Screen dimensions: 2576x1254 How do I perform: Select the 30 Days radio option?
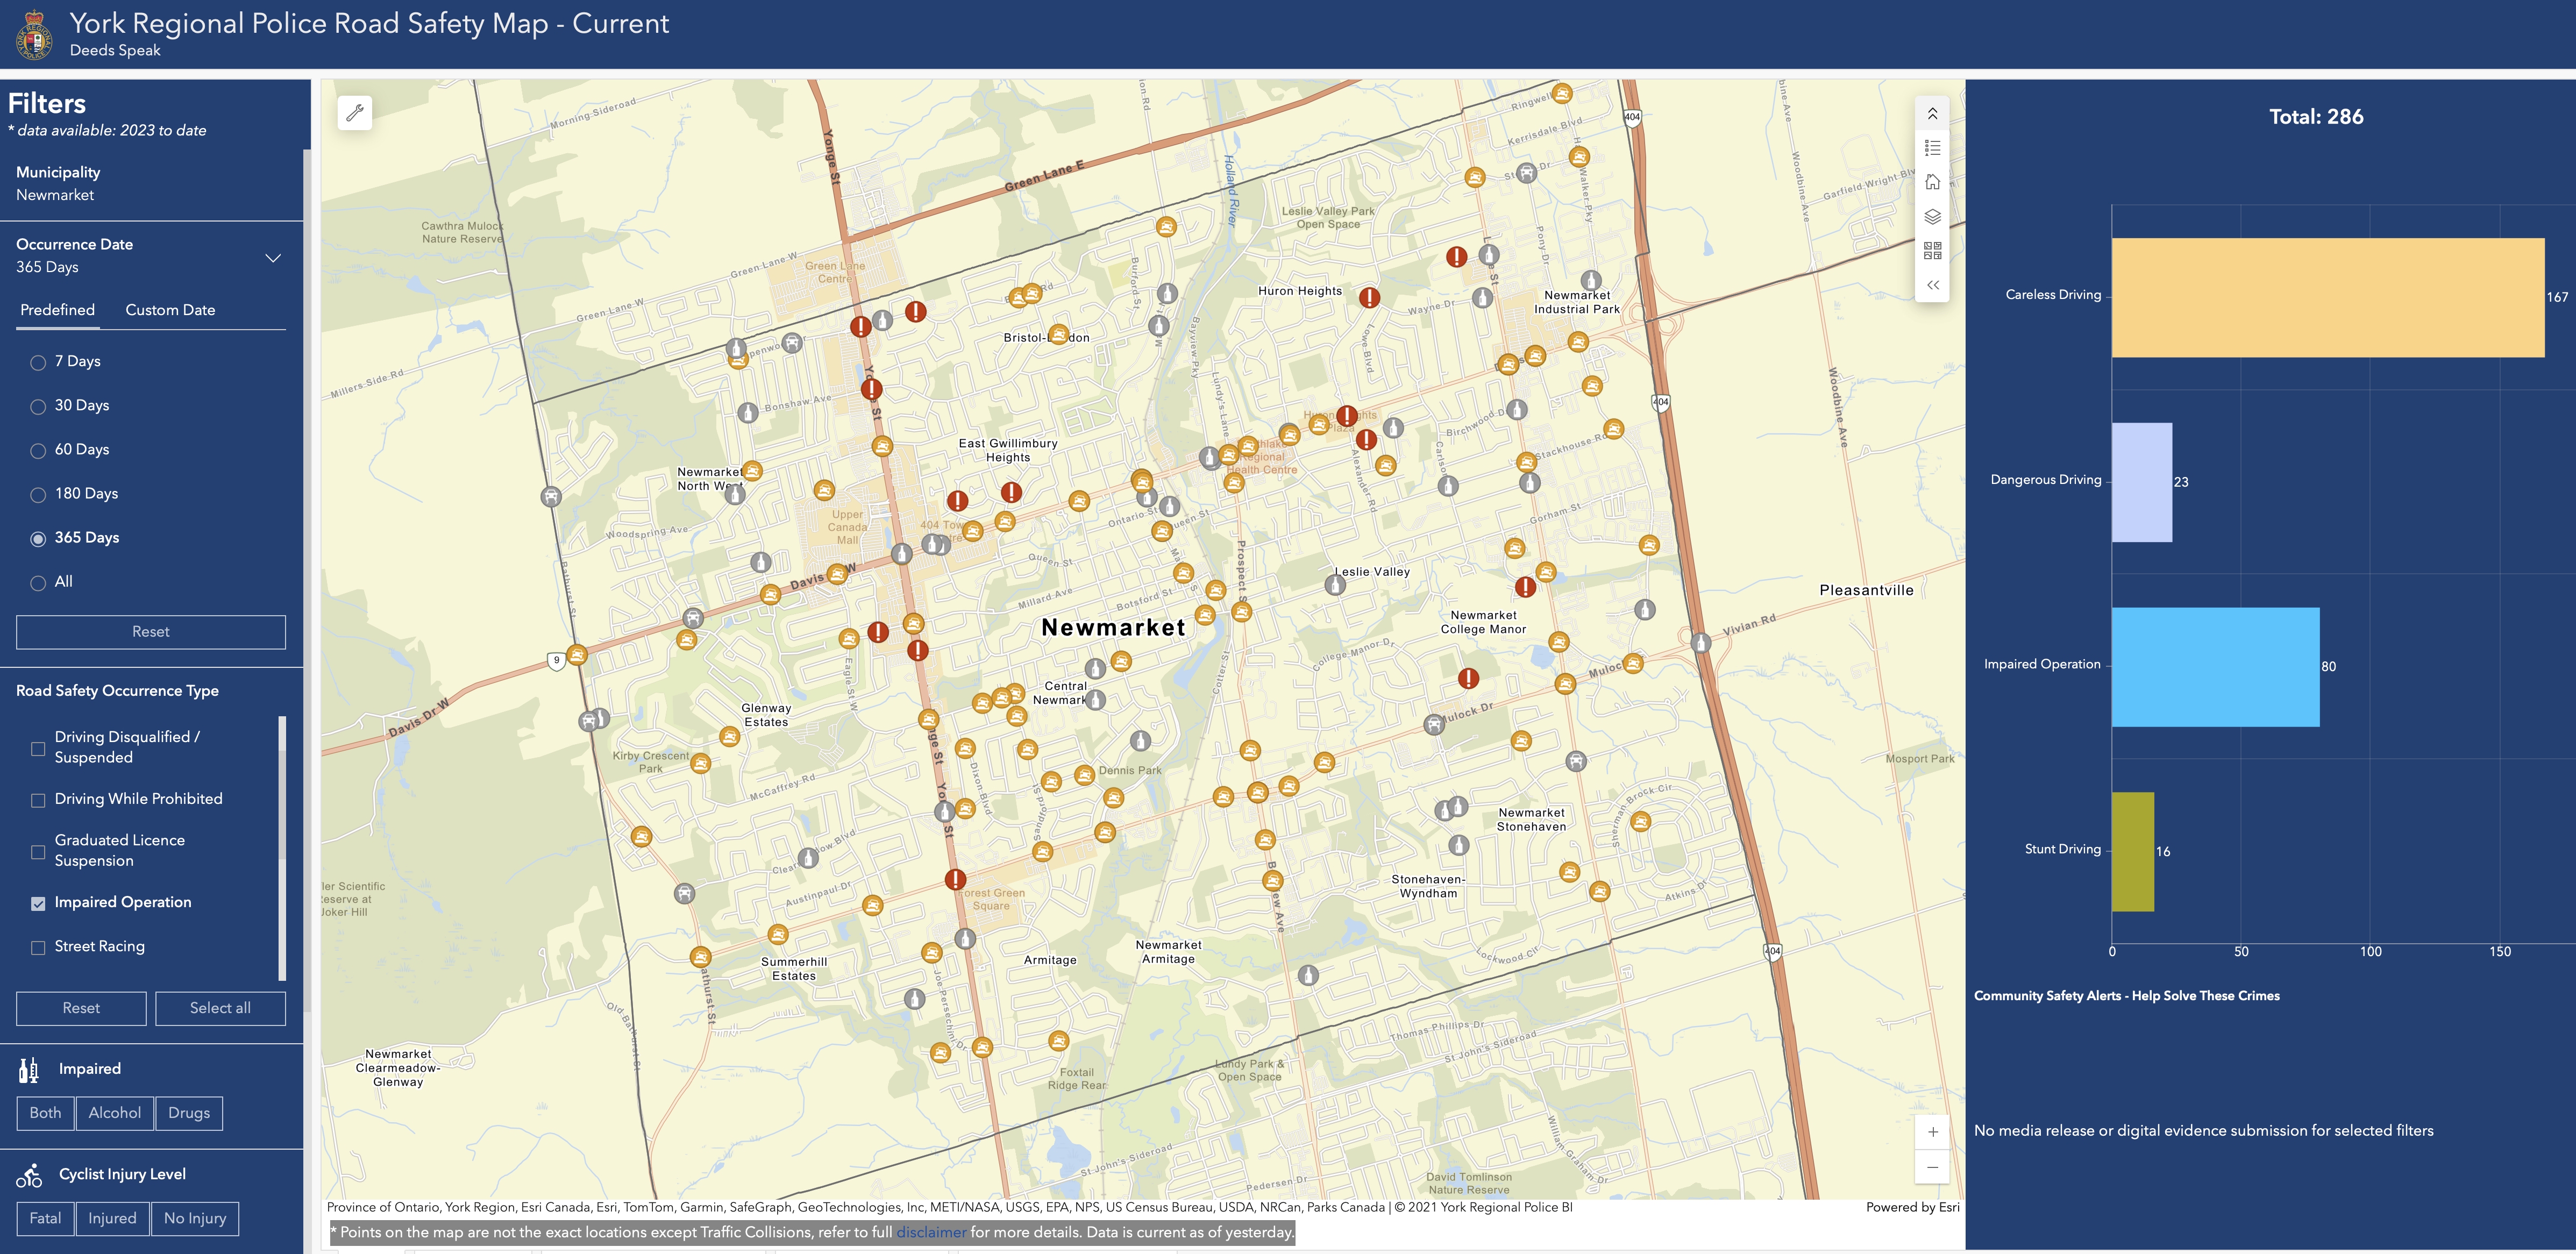pos(38,406)
